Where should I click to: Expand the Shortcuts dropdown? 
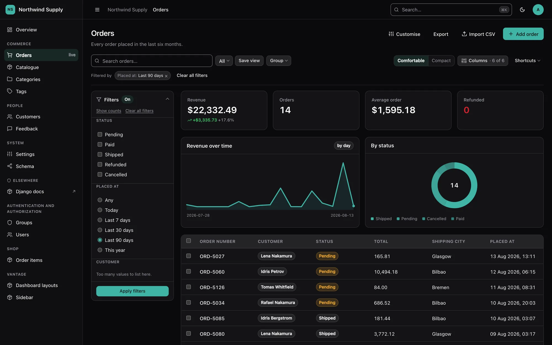pos(527,61)
